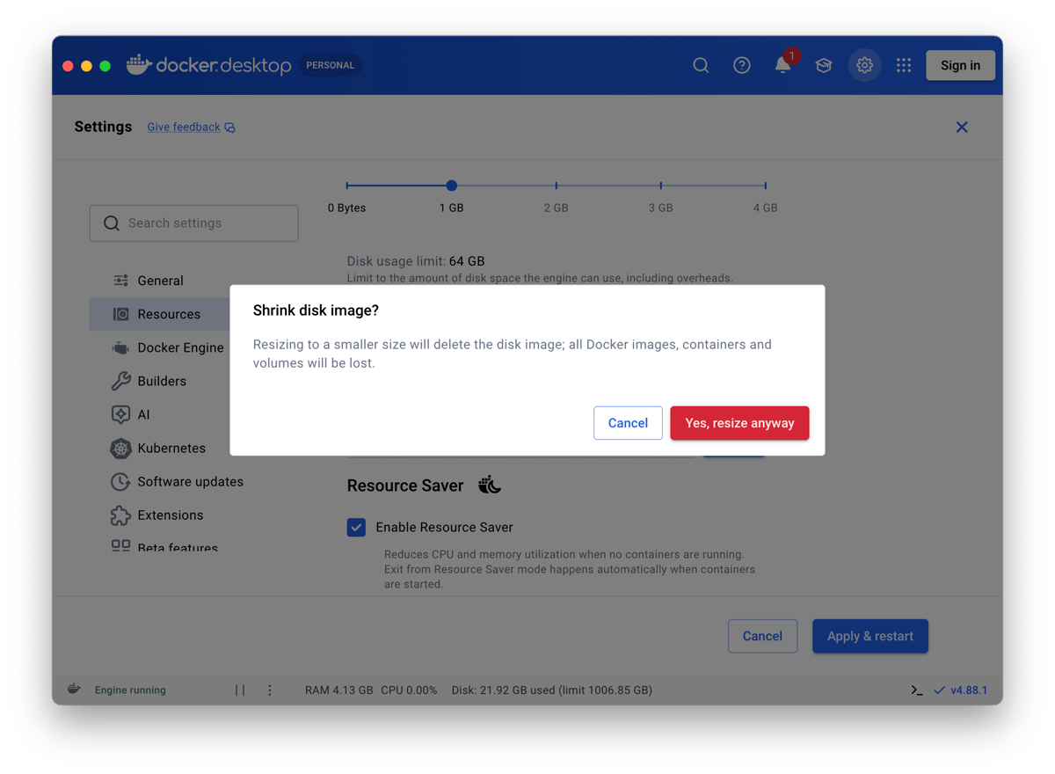1055x774 pixels.
Task: Click the 2 GB tick on slider
Action: click(x=557, y=186)
